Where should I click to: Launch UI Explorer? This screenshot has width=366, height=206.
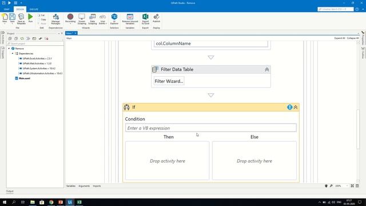coord(114,19)
